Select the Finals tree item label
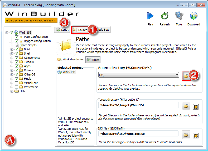This screenshot has height=151, width=208. [x=28, y=79]
